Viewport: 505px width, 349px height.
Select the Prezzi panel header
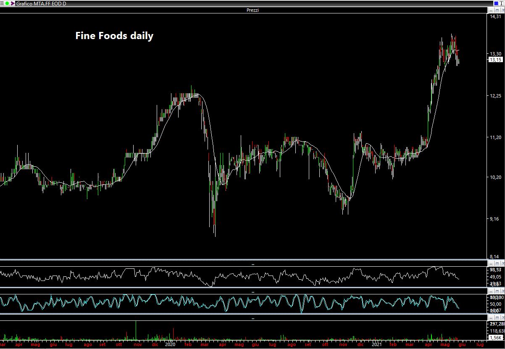click(x=252, y=10)
